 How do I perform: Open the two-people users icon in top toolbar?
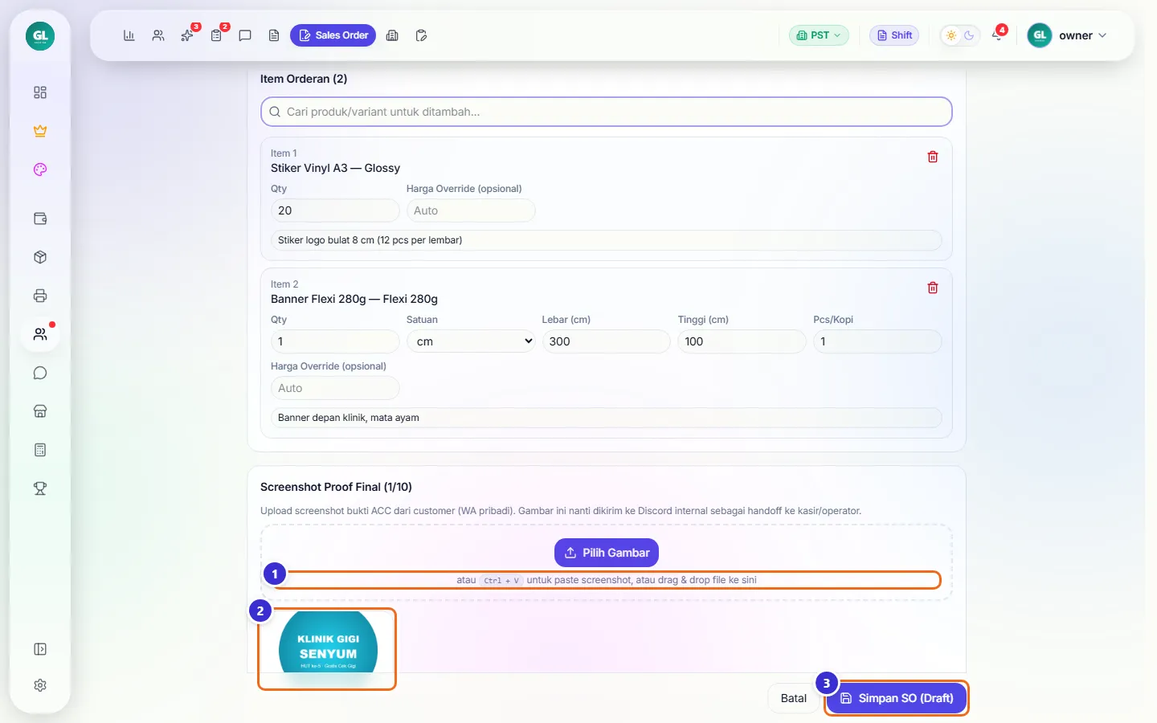(x=158, y=35)
